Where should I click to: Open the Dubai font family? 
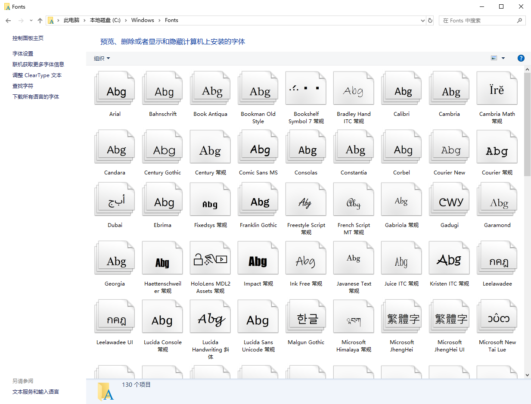pos(115,199)
